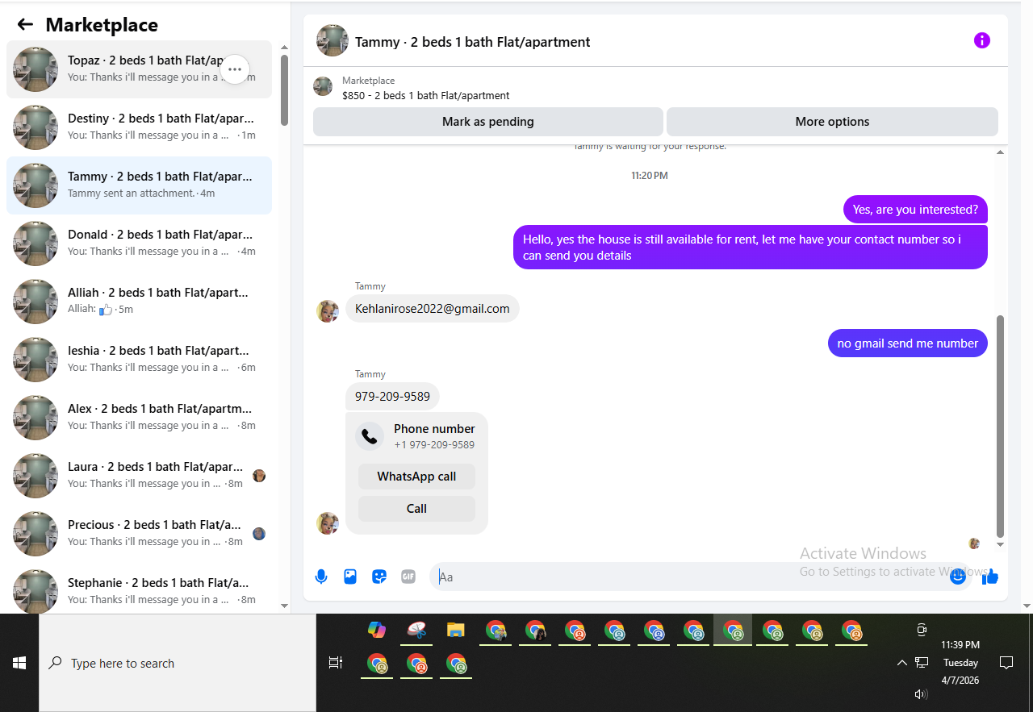
Task: Click the "$850 - 2 beds 1 bath Flat/apartment" listing text
Action: tap(426, 95)
